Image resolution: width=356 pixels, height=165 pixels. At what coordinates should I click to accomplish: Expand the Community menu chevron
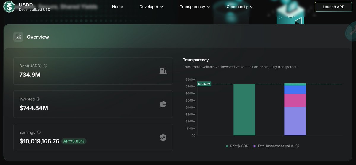click(x=251, y=7)
